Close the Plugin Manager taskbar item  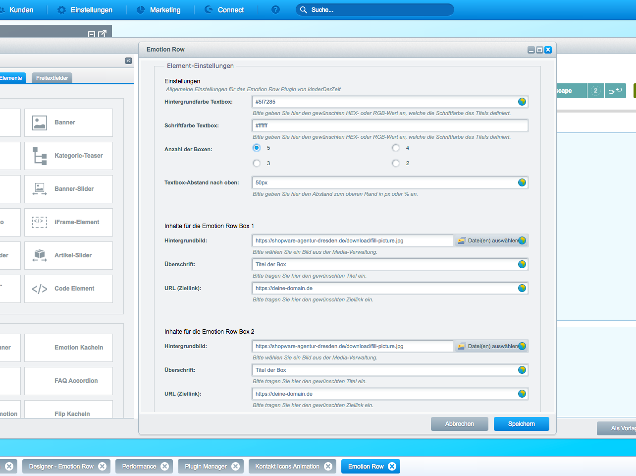coord(236,466)
